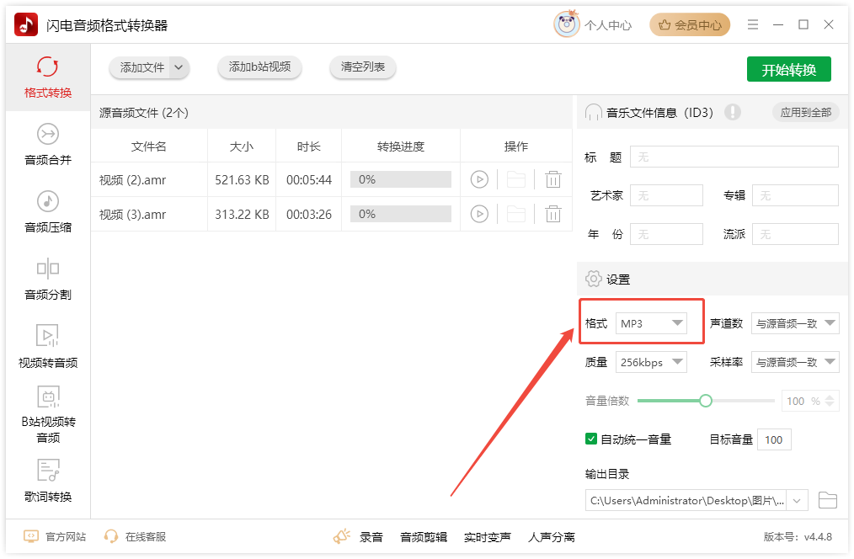Open the 声道数 dropdown
The height and width of the screenshot is (559, 854).
(795, 323)
